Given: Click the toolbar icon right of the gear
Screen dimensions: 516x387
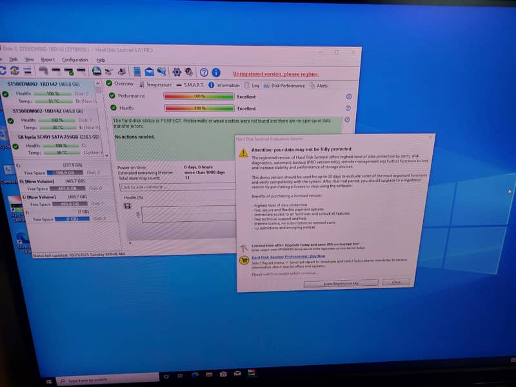Looking at the screenshot, I should pos(189,72).
